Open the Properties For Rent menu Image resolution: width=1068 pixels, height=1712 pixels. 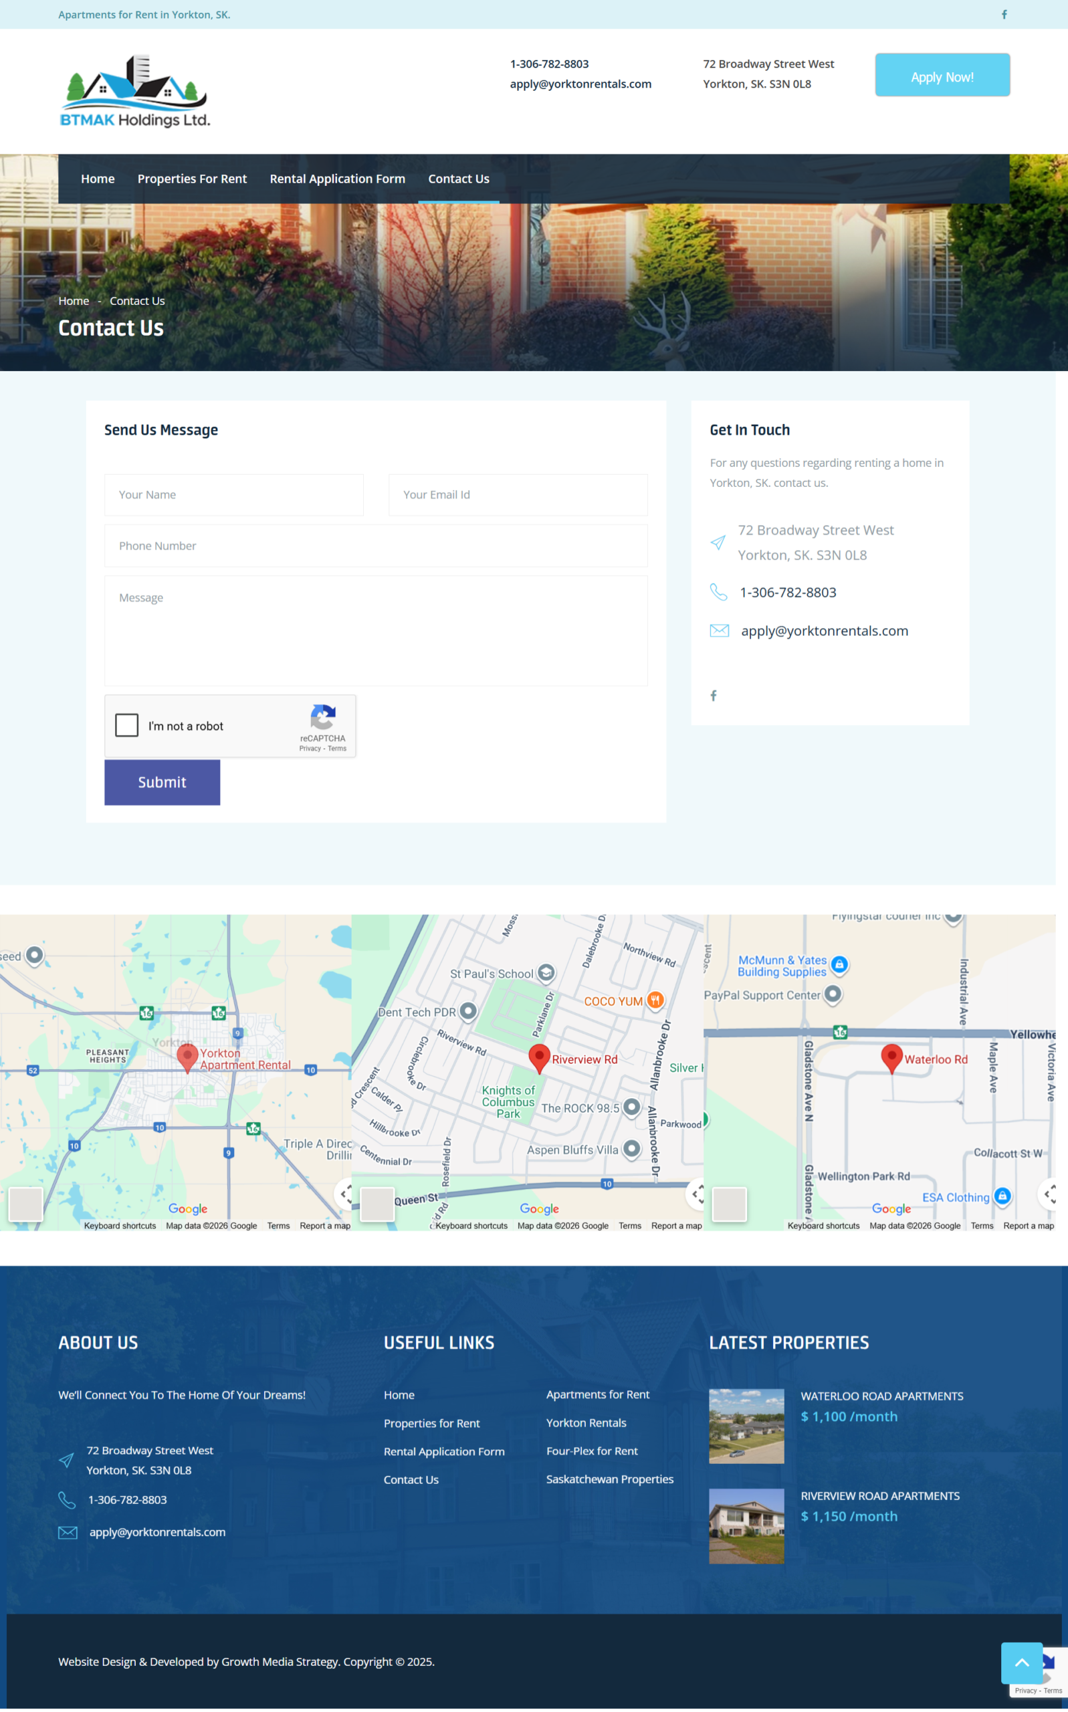click(192, 179)
